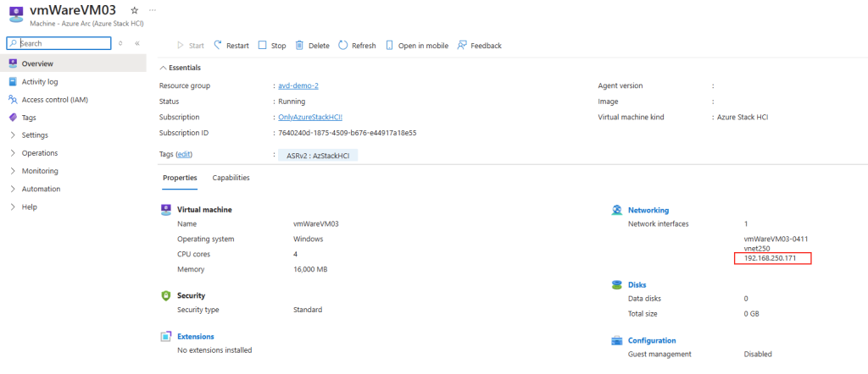868x374 pixels.
Task: Click the Standard security type value
Action: 308,310
